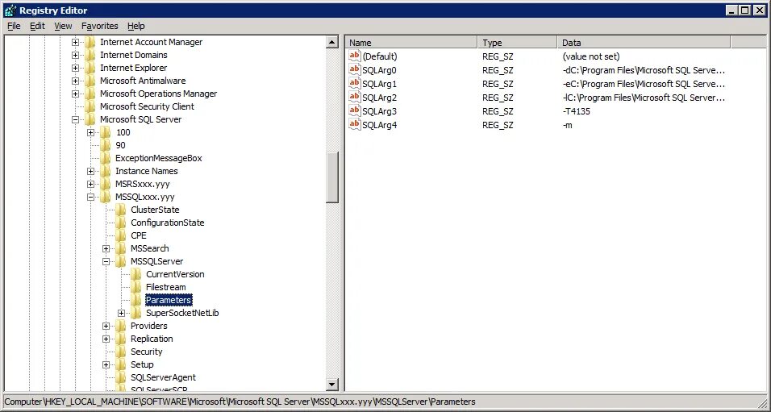
Task: Open the View menu
Action: point(63,26)
